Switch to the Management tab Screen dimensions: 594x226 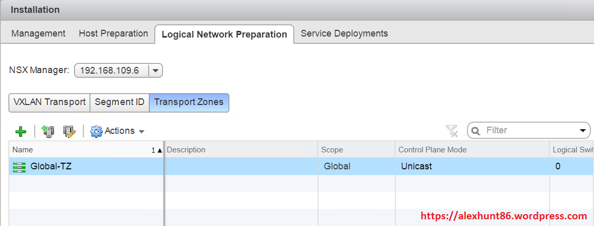[x=39, y=33]
